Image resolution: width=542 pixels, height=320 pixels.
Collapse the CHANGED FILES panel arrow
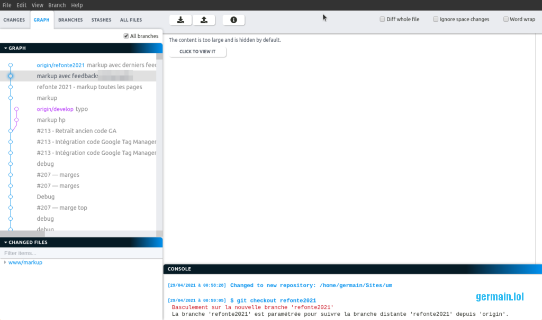6,242
